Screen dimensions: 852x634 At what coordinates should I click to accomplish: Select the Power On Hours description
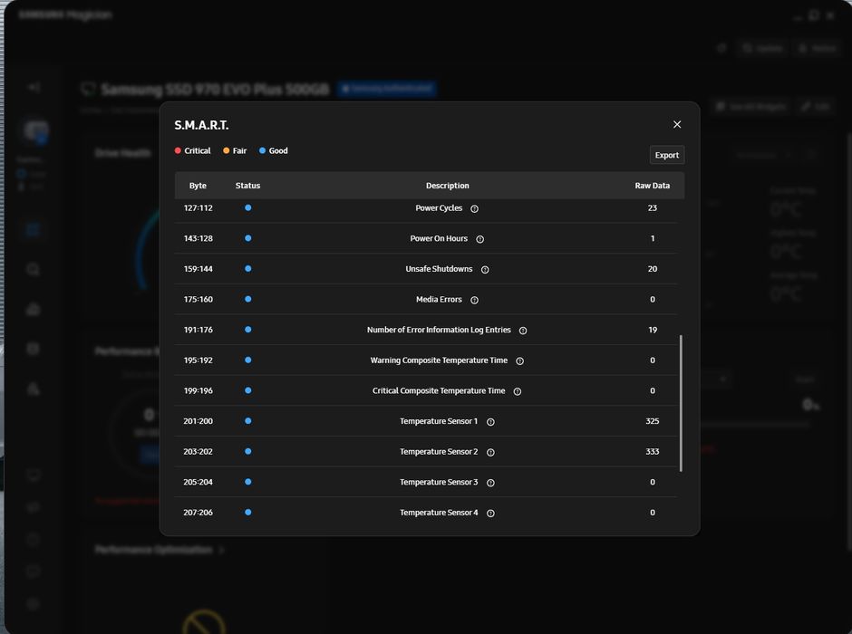439,238
